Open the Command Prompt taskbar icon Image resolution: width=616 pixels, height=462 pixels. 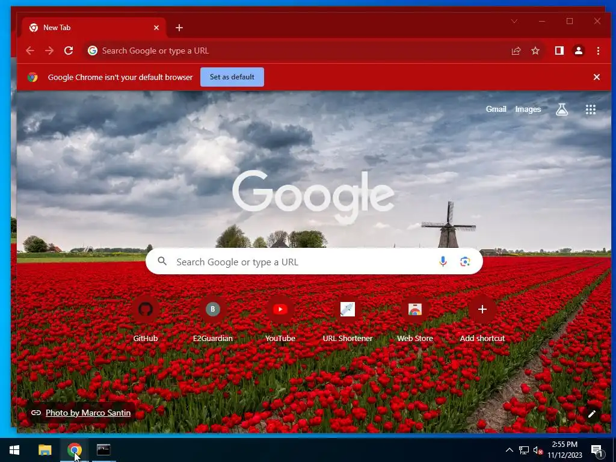click(x=103, y=450)
